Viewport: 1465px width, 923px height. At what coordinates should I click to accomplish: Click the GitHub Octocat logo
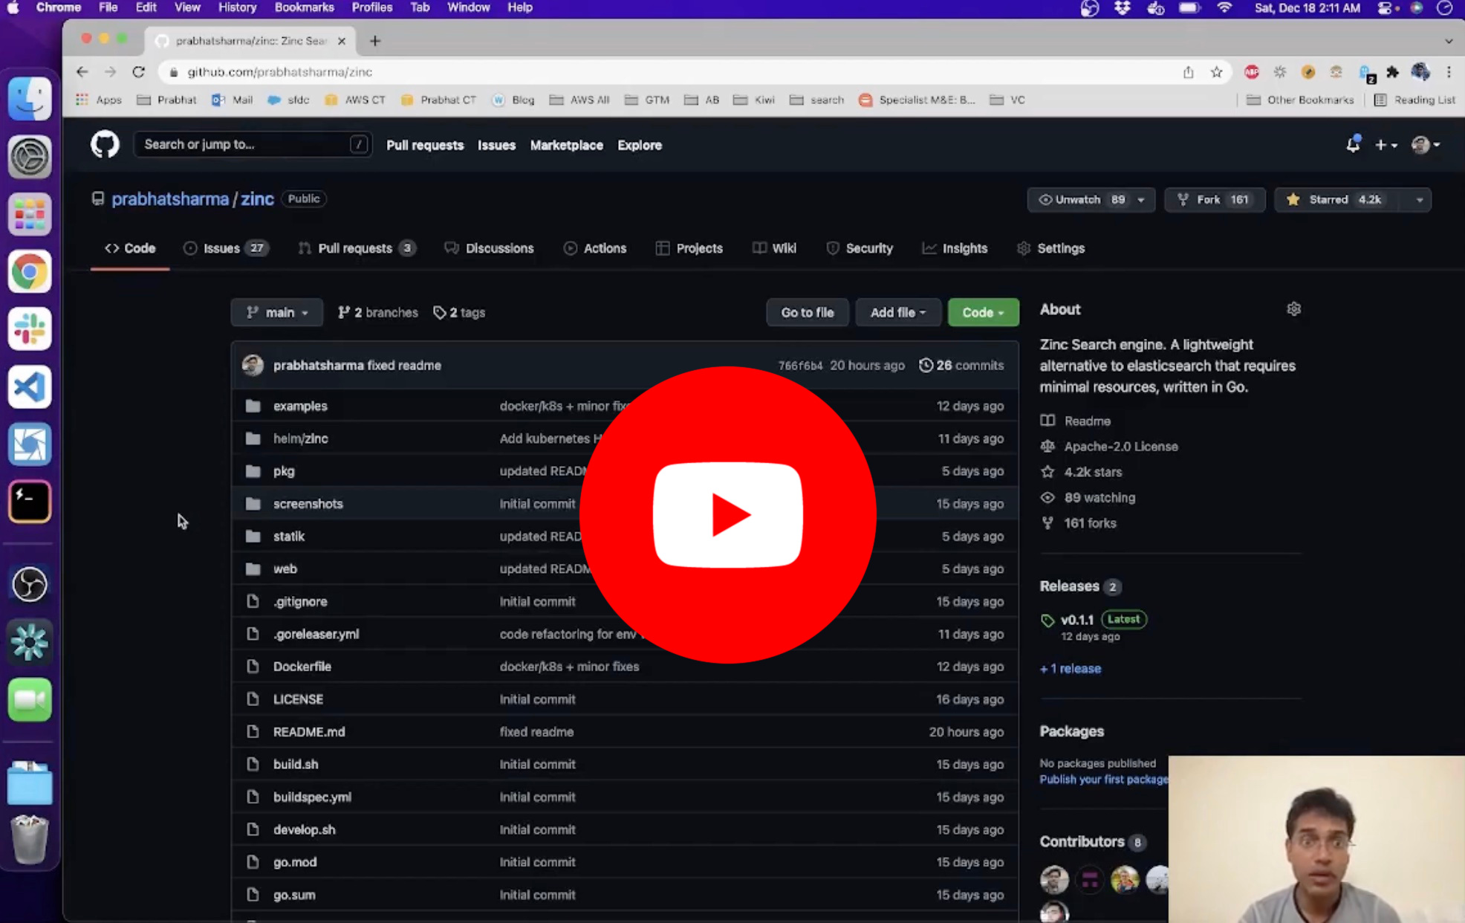click(x=105, y=144)
